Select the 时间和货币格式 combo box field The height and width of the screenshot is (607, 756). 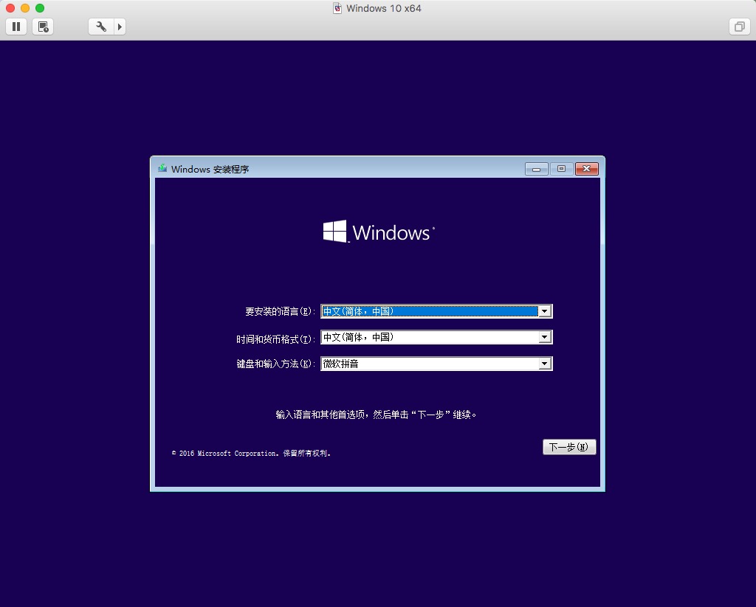436,337
